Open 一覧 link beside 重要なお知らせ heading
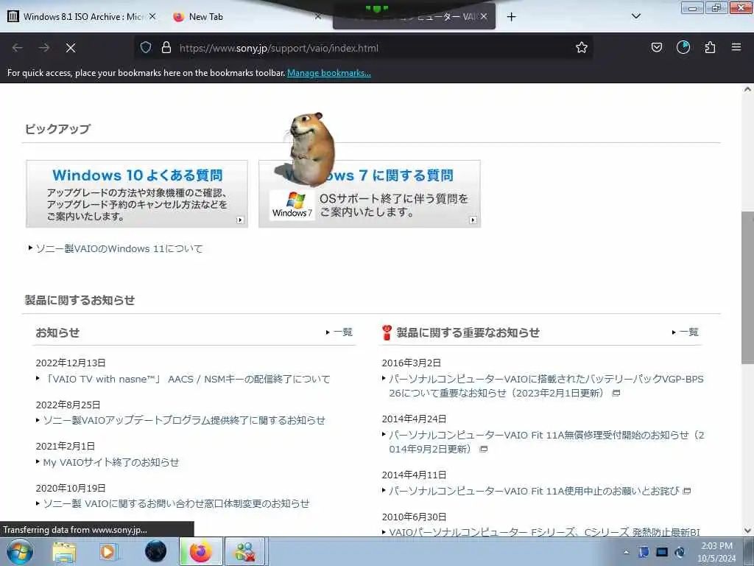The width and height of the screenshot is (754, 566). pos(688,332)
